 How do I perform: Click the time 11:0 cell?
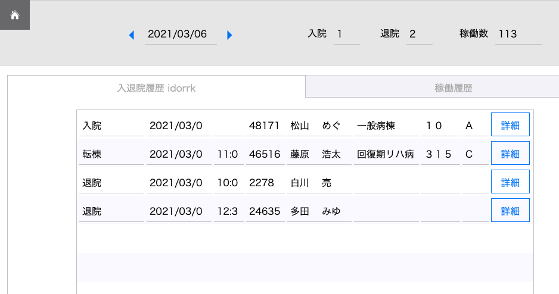pos(228,154)
